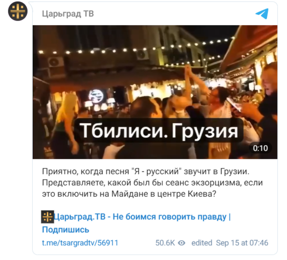Click the text line starting with 'Представляете'
The image size is (287, 260).
tap(152, 183)
